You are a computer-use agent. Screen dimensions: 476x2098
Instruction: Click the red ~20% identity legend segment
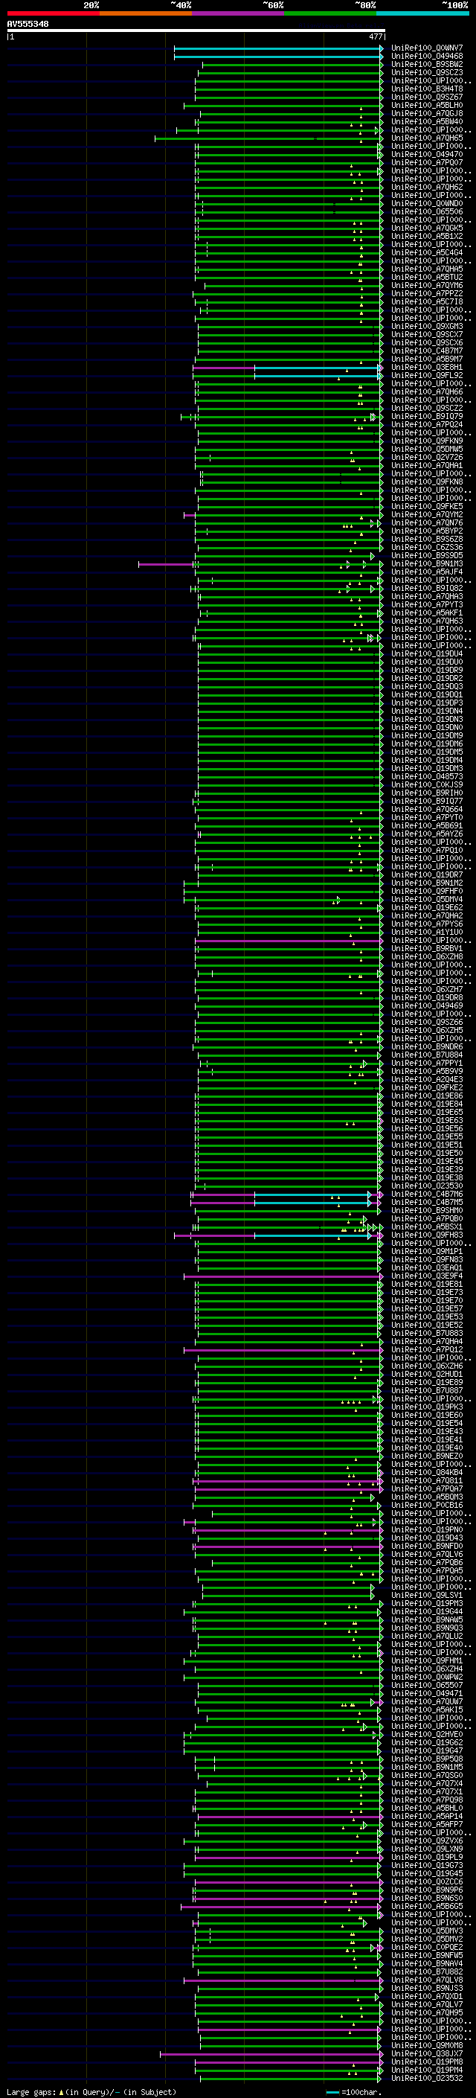[x=53, y=13]
